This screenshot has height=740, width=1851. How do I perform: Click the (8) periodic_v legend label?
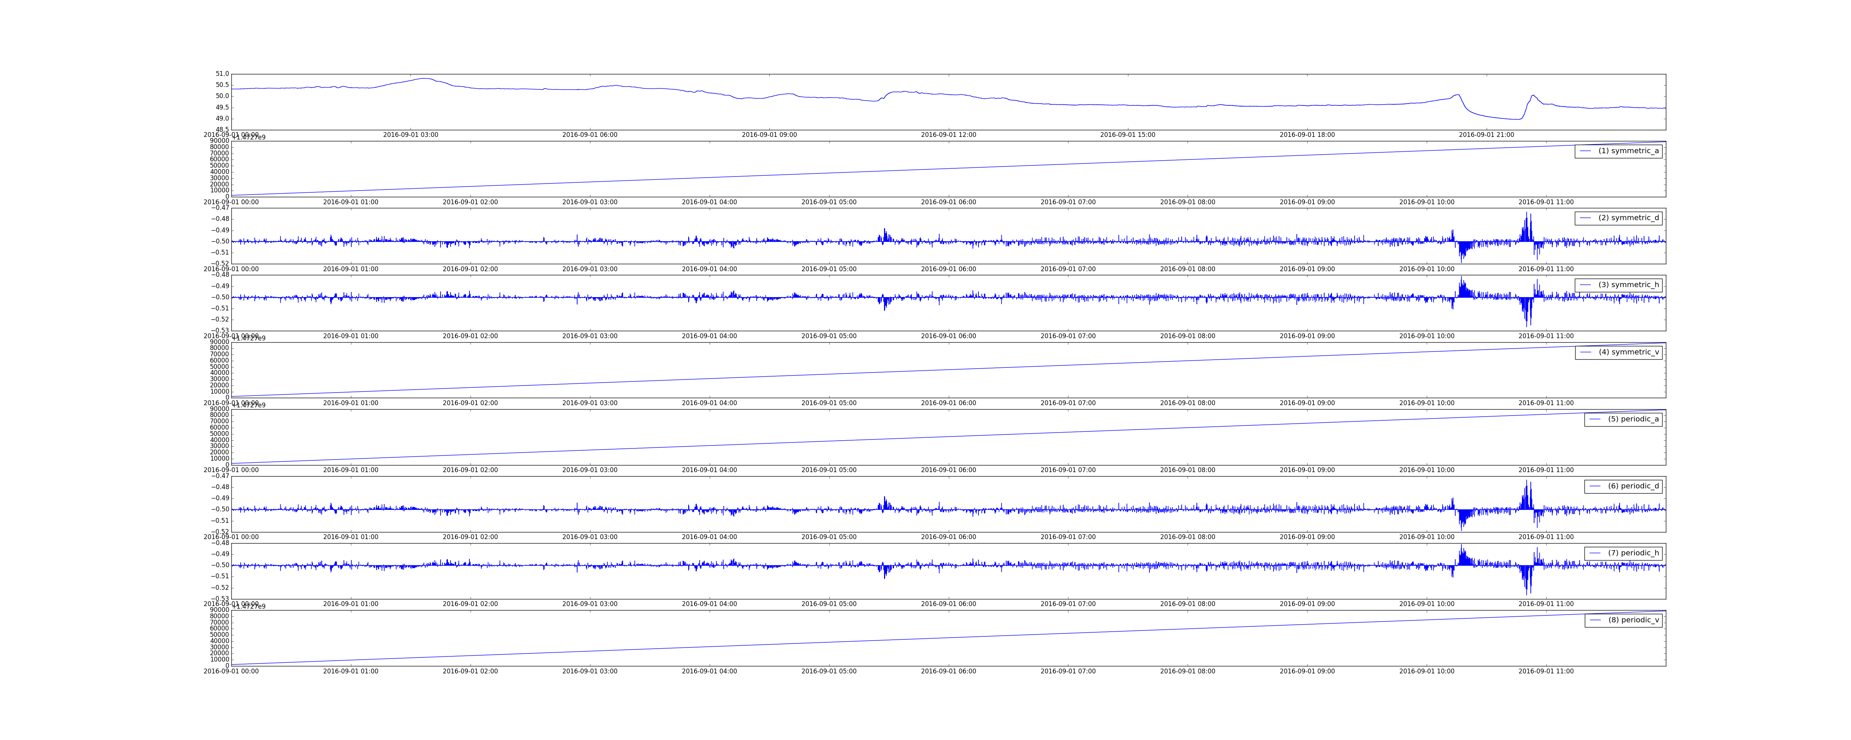(1633, 620)
